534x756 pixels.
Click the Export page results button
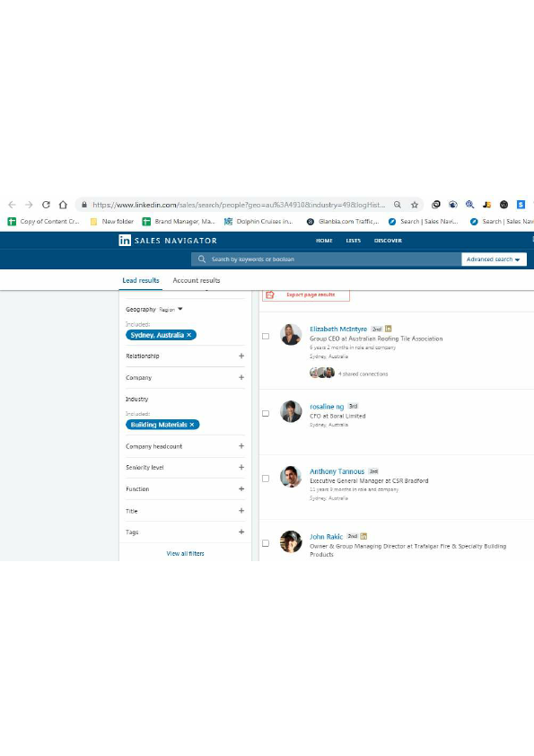tap(305, 294)
